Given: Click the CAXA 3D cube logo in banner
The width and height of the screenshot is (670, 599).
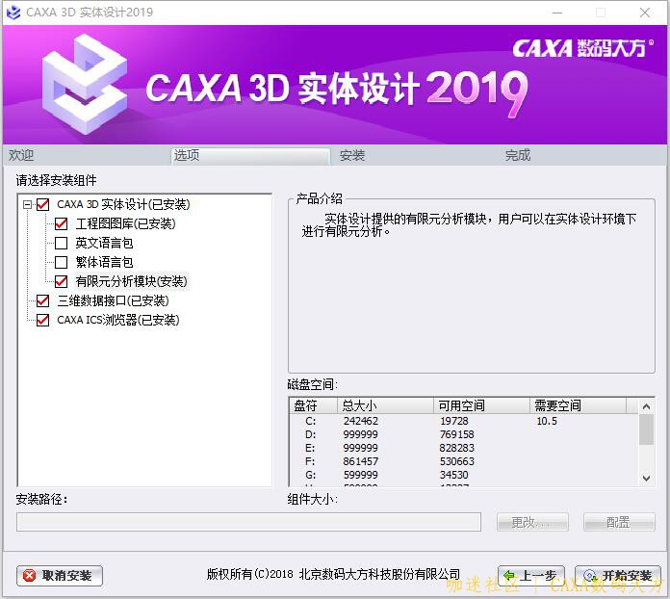Looking at the screenshot, I should pyautogui.click(x=85, y=85).
